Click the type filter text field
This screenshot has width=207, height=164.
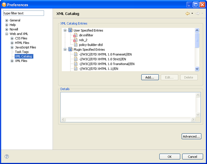pos(24,13)
